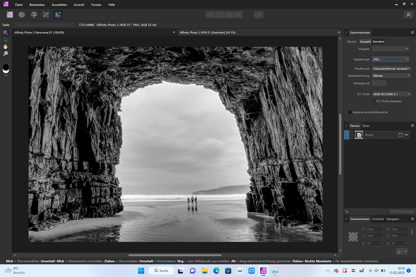Open File Explorer from the taskbar

tap(204, 271)
